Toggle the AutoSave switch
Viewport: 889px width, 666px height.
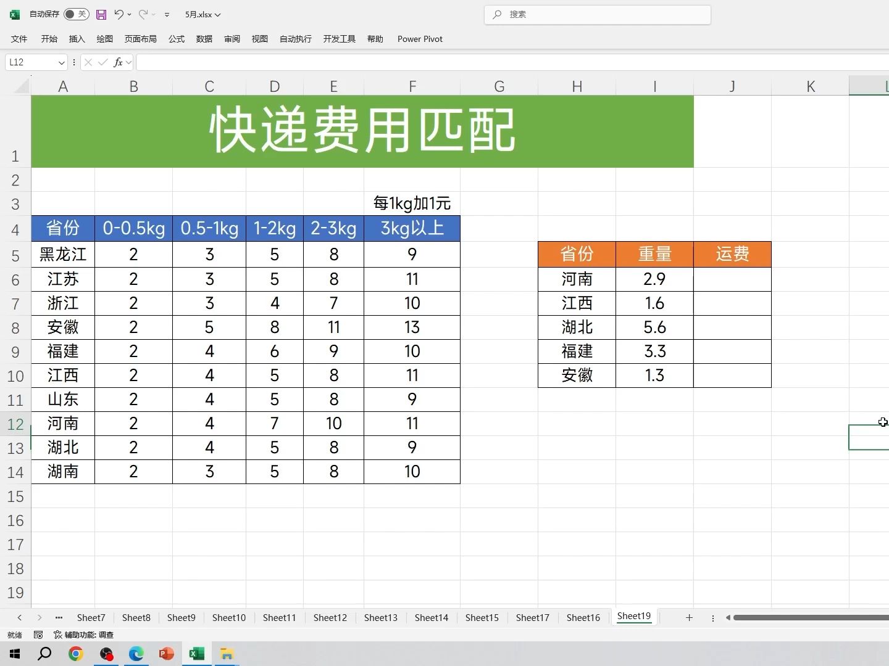[x=76, y=14]
